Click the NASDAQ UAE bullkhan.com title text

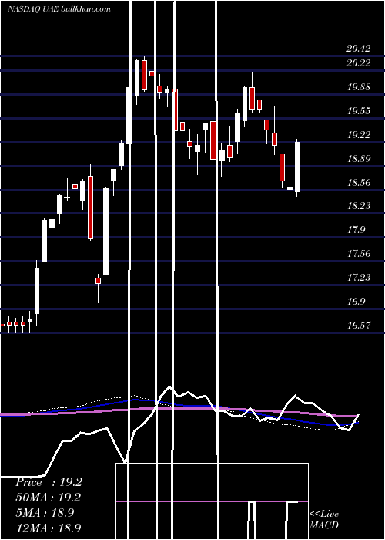(59, 9)
